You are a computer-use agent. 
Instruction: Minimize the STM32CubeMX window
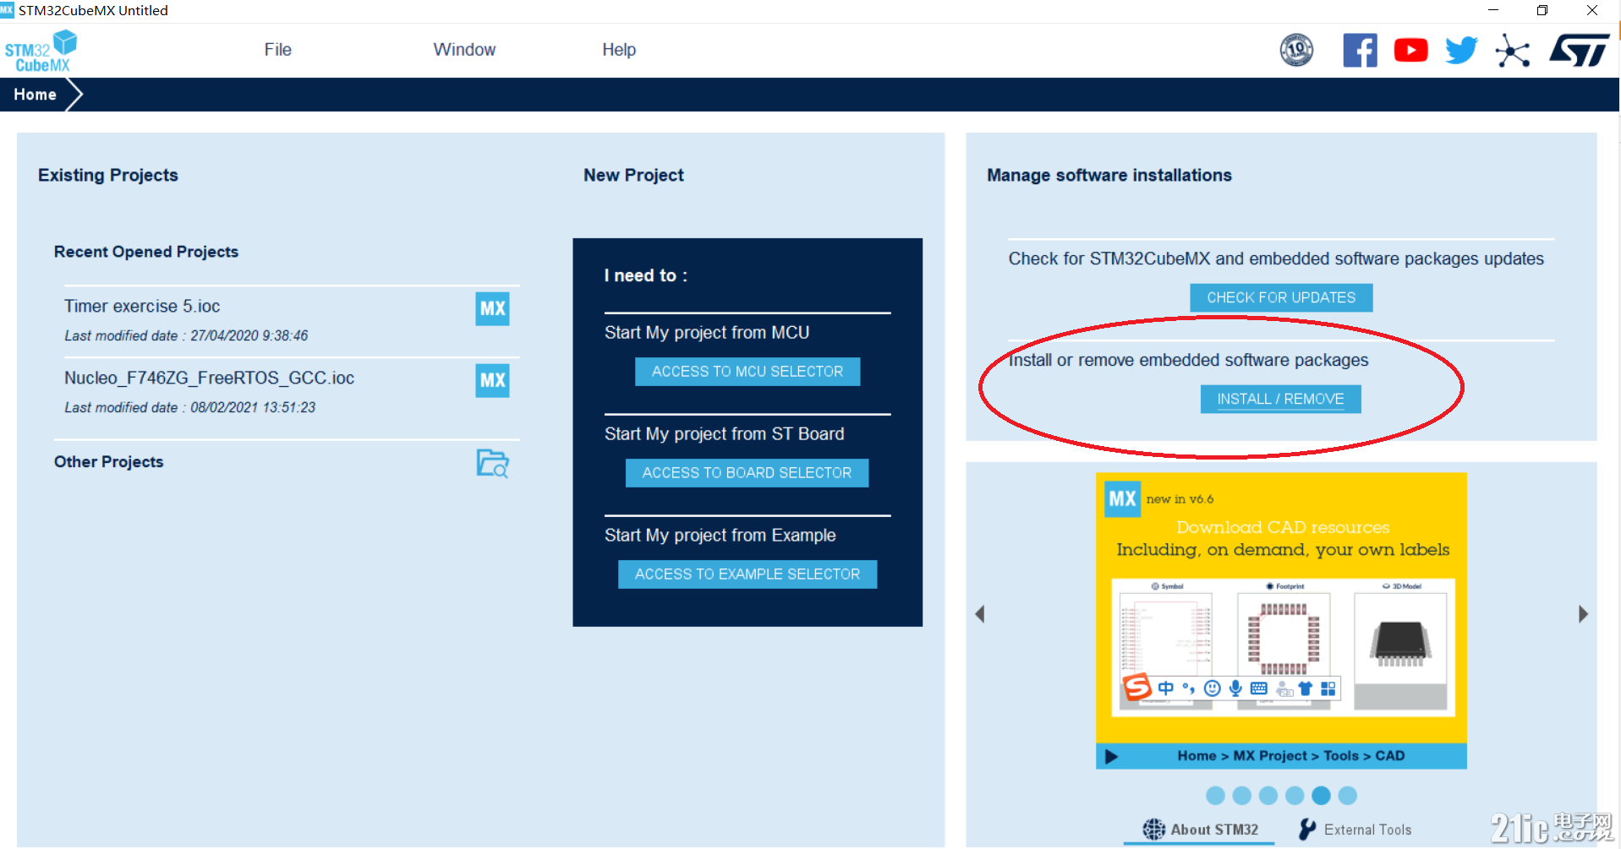(1493, 11)
